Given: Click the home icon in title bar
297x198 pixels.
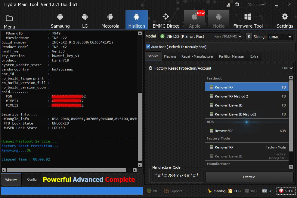Looking at the screenshot, I should tap(237, 4).
